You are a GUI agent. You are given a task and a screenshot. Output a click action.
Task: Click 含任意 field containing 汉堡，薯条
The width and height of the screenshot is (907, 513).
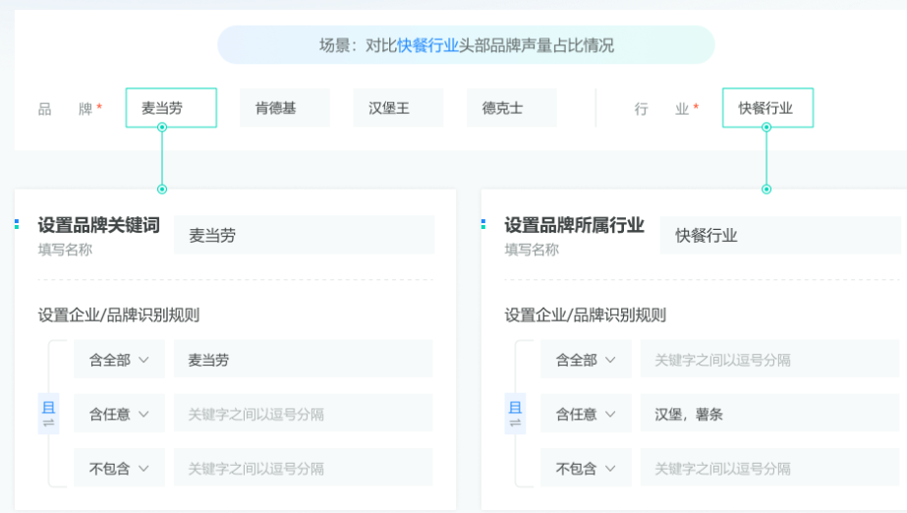point(769,414)
